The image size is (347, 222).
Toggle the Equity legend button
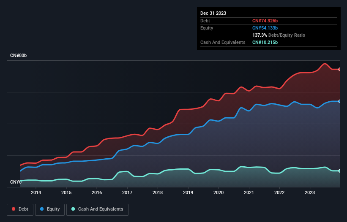(50, 209)
